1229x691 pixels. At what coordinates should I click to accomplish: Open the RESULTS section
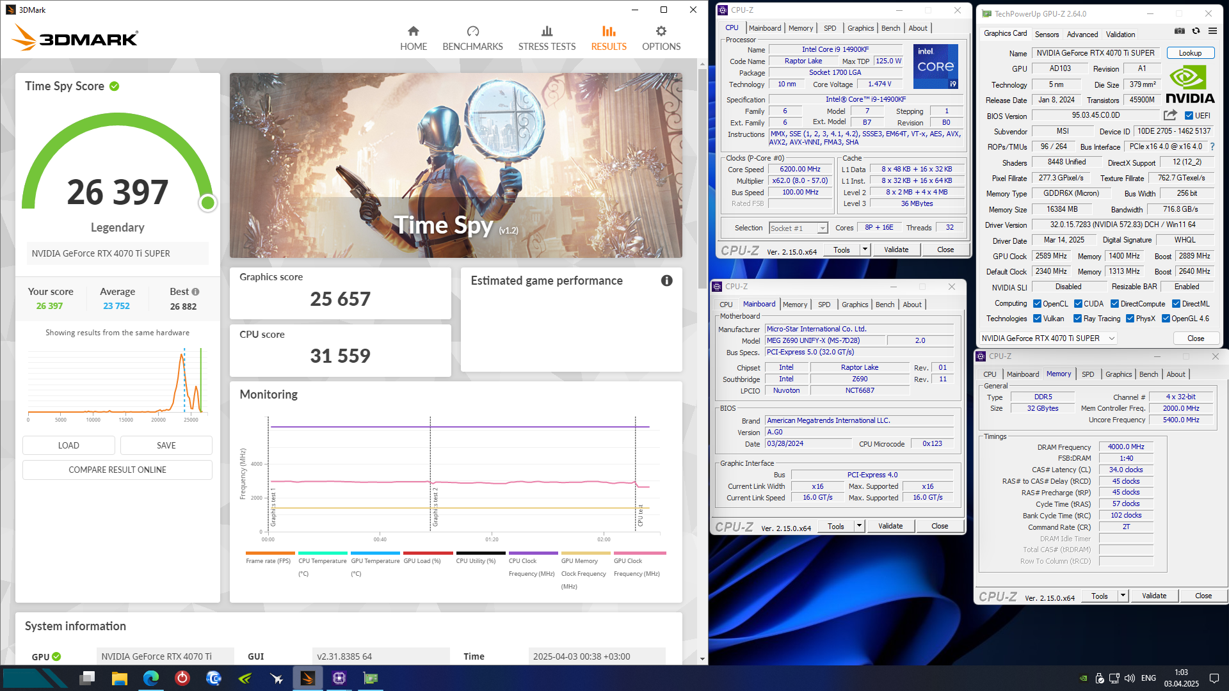tap(609, 39)
